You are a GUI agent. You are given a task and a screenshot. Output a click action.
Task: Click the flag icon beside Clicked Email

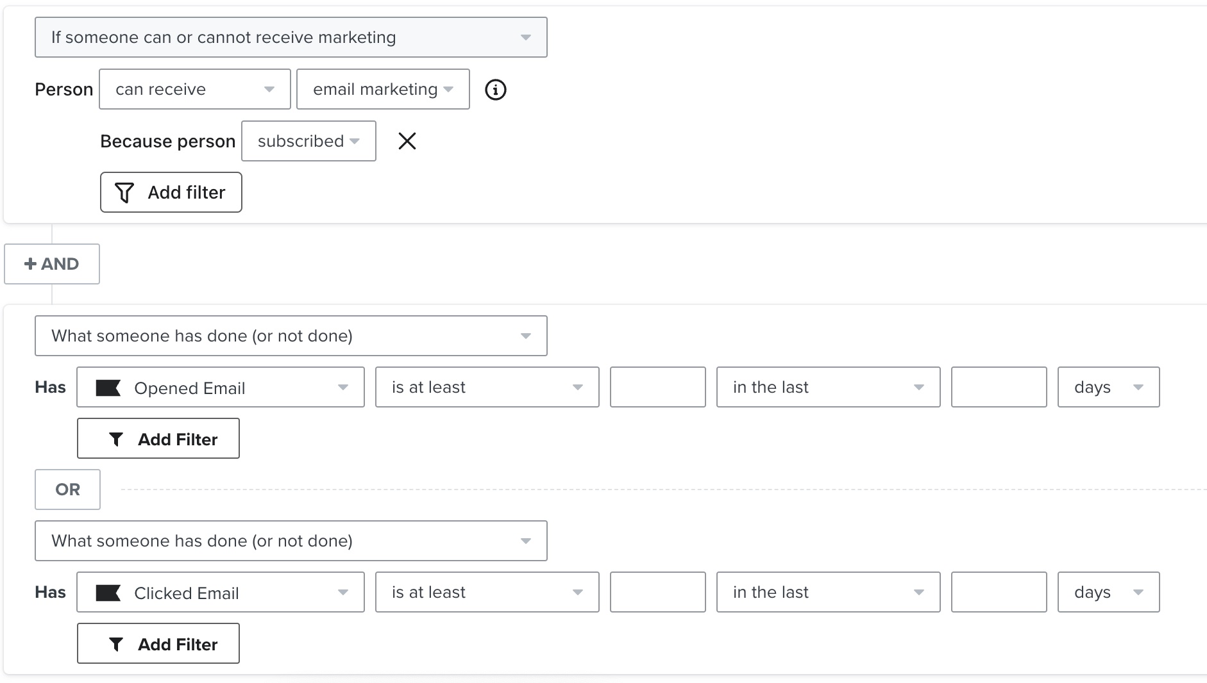pyautogui.click(x=108, y=593)
